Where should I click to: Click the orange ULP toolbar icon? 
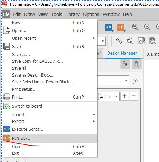pyautogui.click(x=120, y=27)
